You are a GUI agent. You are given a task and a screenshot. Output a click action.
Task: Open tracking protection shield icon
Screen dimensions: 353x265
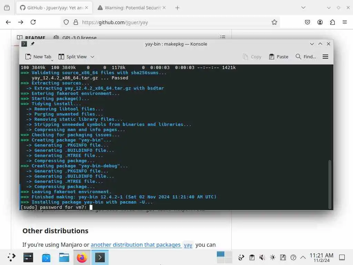[x=66, y=22]
